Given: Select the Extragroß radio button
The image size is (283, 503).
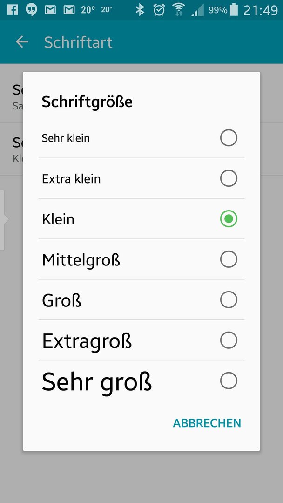Looking at the screenshot, I should point(229,340).
